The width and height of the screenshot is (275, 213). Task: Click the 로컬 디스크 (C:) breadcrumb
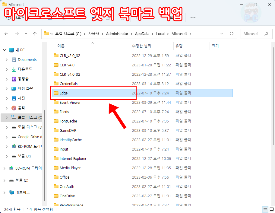(x=68, y=33)
